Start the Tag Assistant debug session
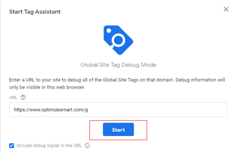The image size is (235, 153). pos(118,130)
